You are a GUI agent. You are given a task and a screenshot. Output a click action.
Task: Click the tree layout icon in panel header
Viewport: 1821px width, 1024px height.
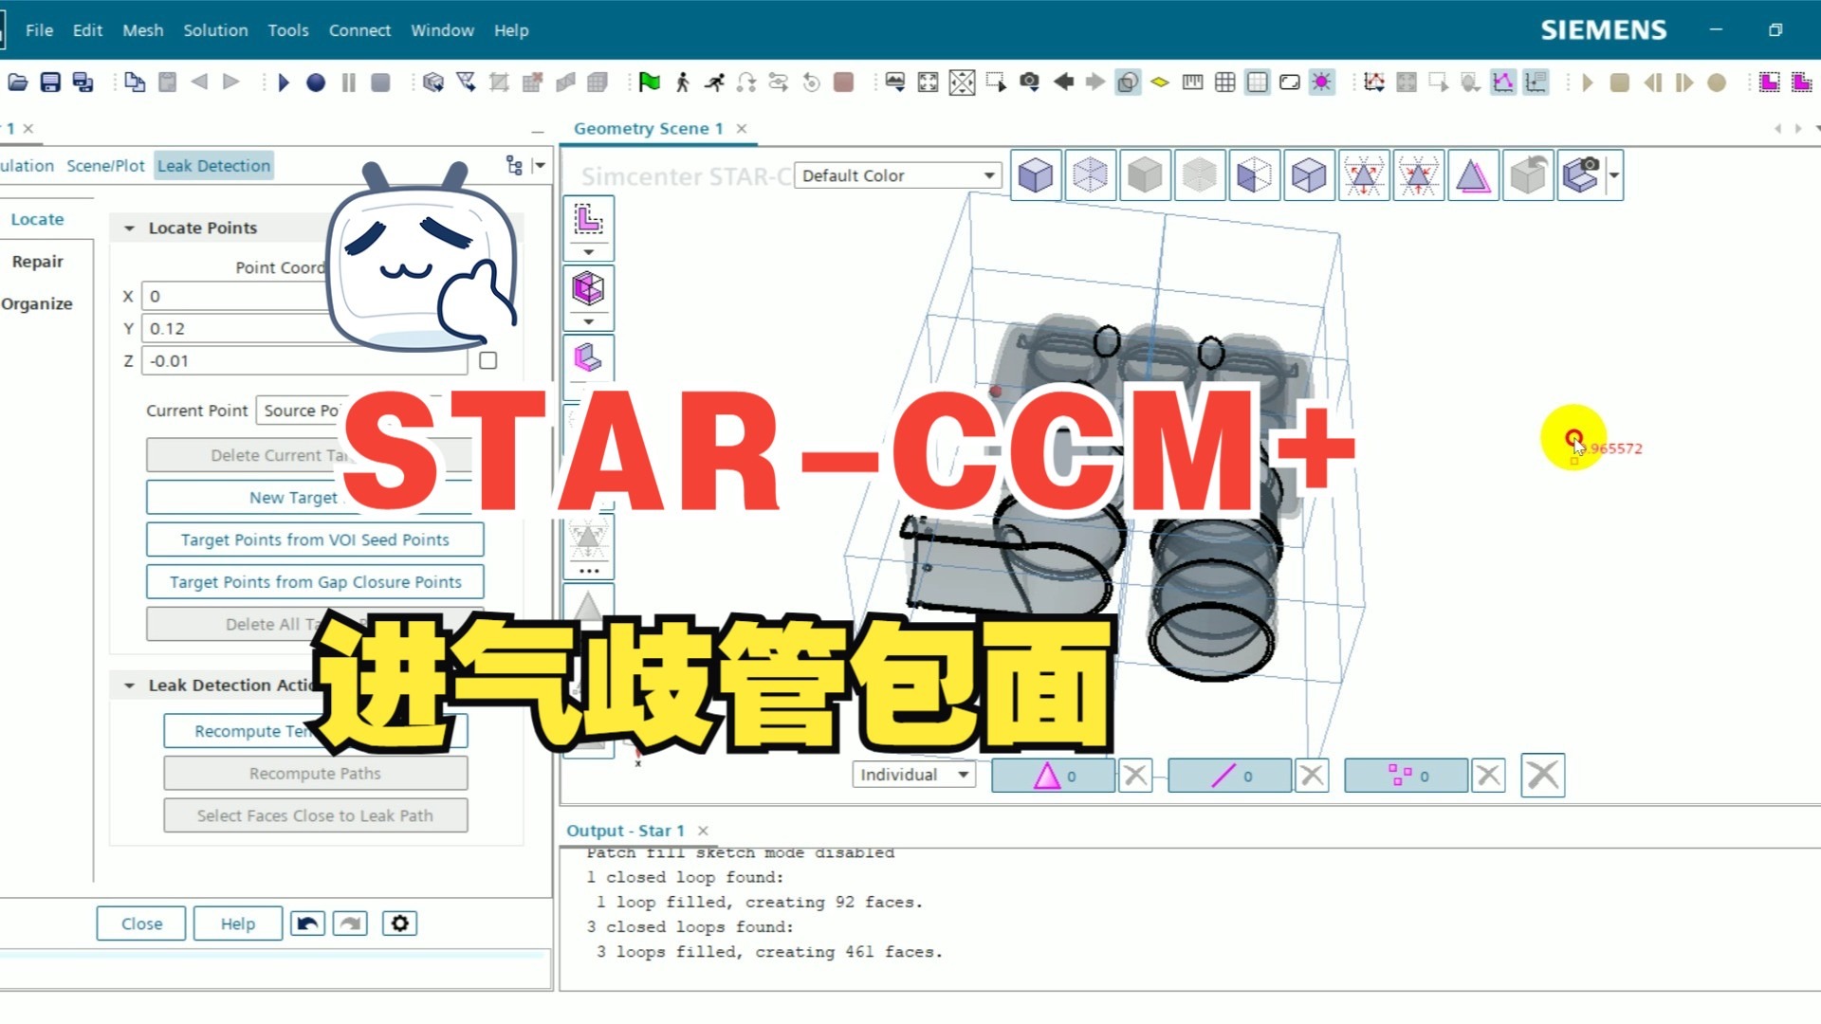pyautogui.click(x=514, y=166)
